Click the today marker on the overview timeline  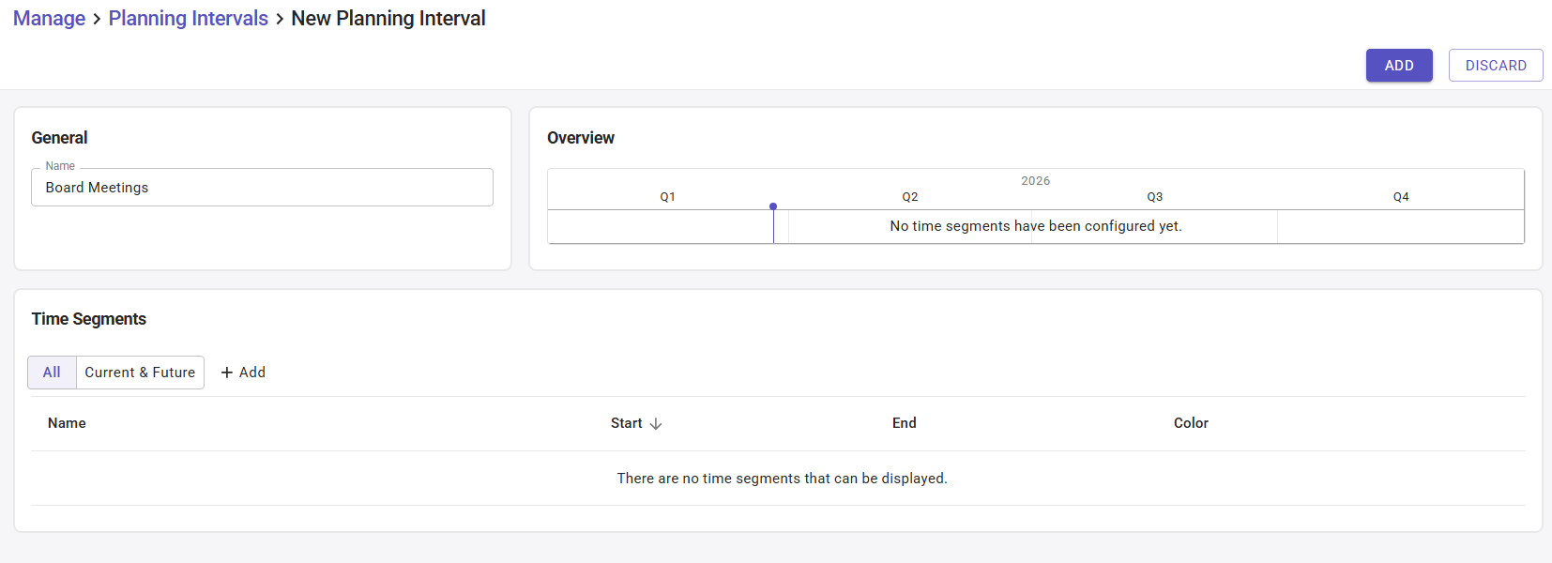[x=773, y=206]
